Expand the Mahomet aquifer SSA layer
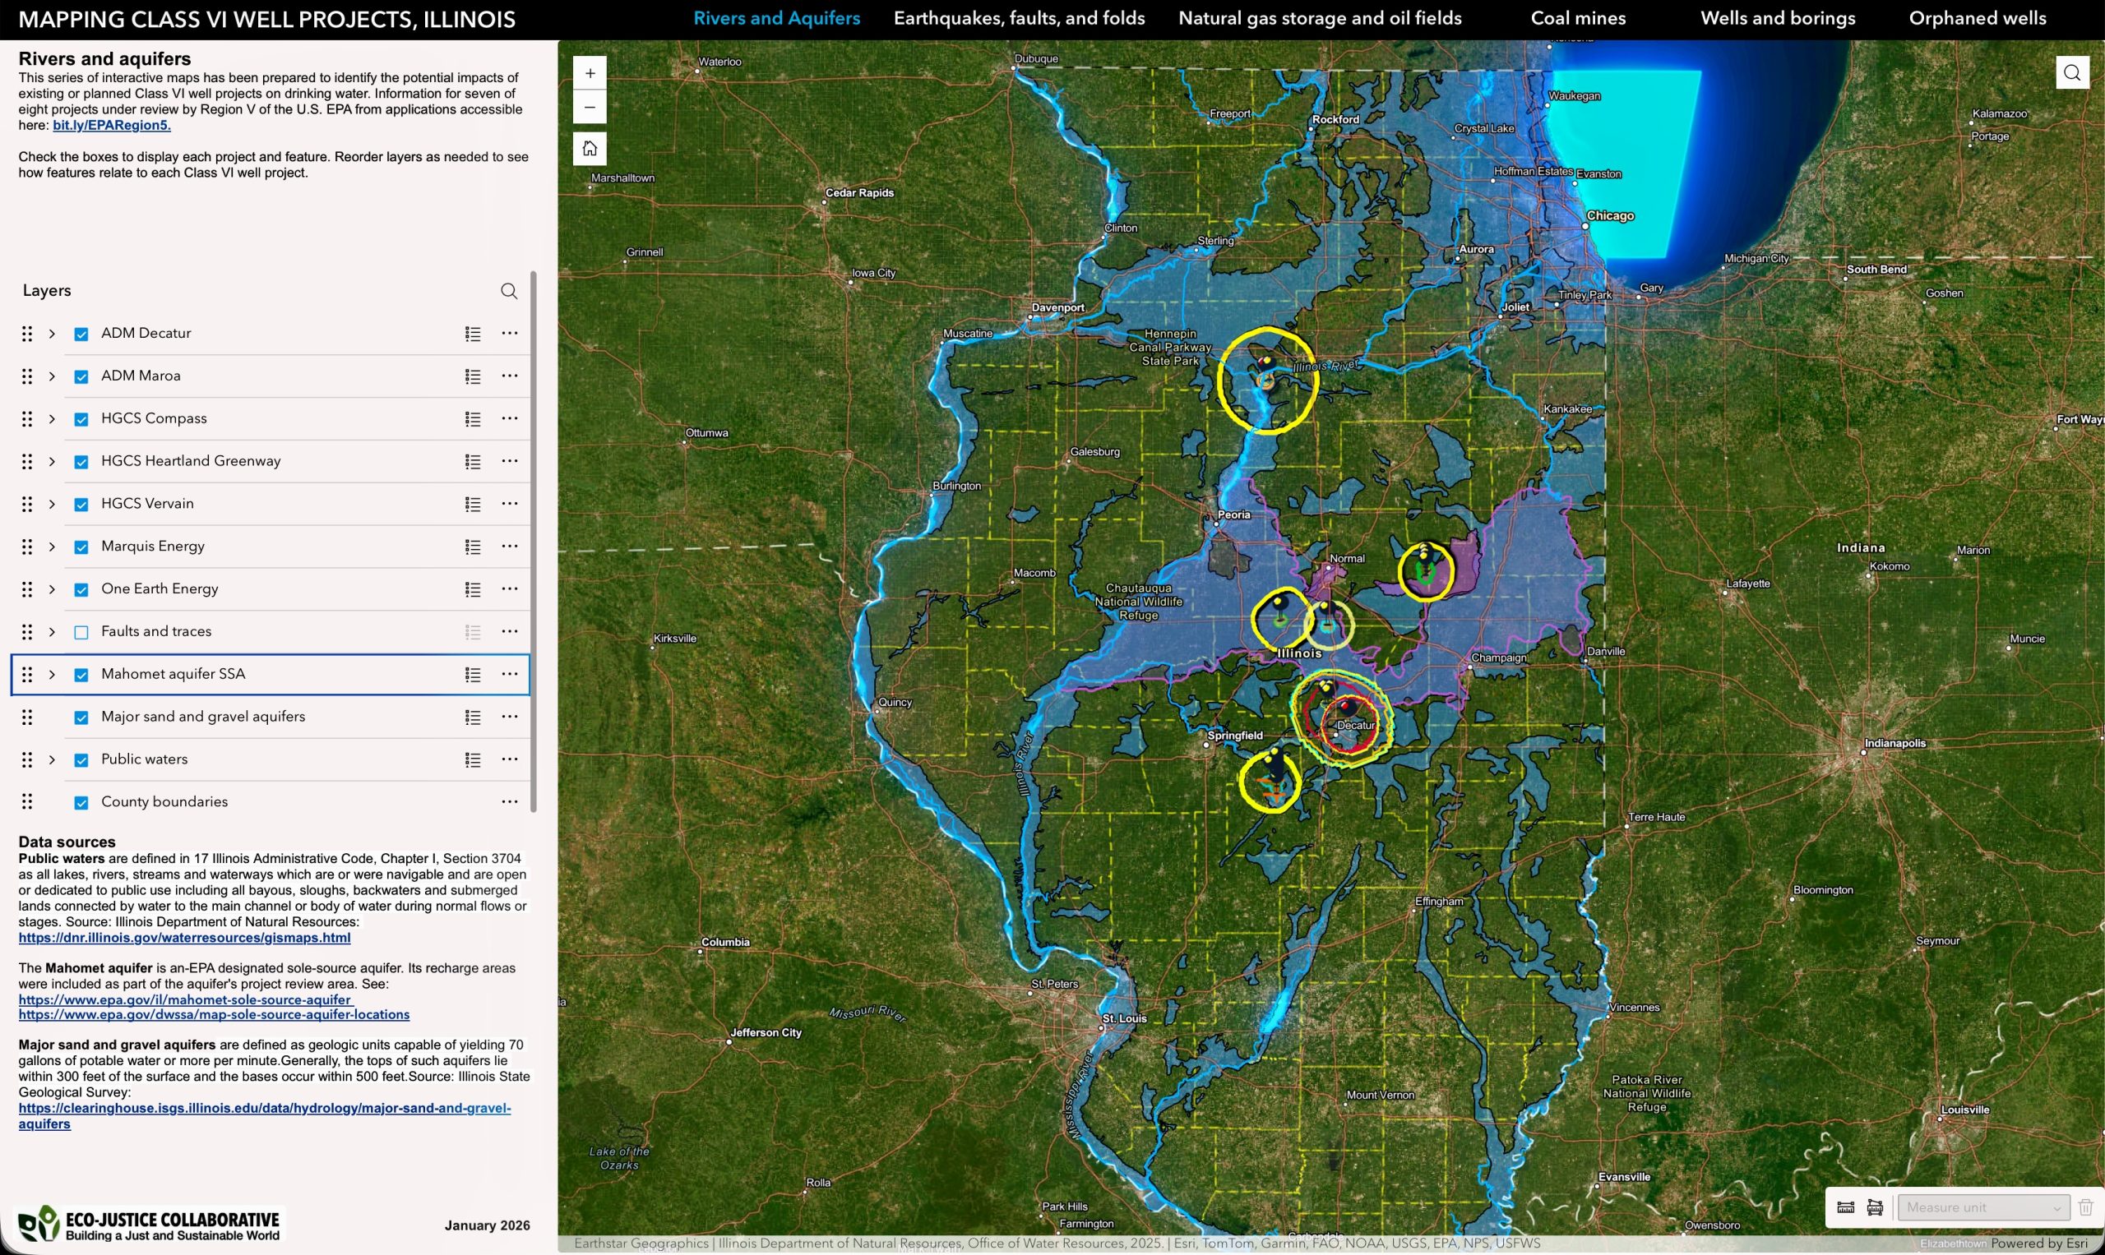The image size is (2105, 1255). [x=52, y=674]
